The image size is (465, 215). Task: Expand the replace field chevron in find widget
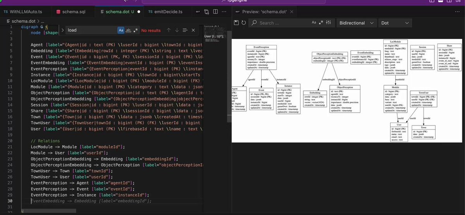[62, 30]
